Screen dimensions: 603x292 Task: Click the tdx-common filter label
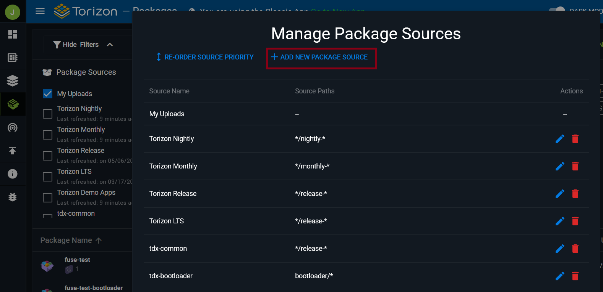76,213
